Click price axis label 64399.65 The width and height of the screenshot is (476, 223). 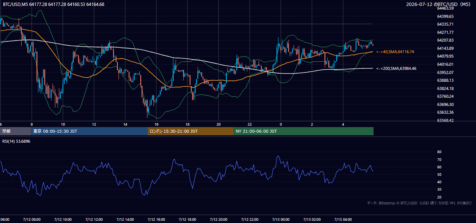point(445,16)
